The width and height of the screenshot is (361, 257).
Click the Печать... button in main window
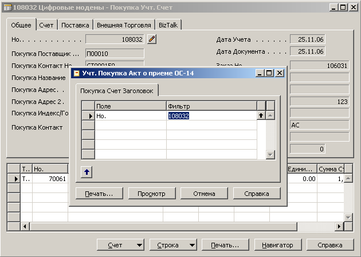coord(225,245)
